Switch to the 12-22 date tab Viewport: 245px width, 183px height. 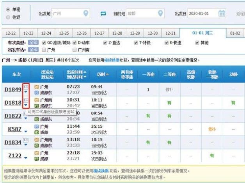(11, 33)
